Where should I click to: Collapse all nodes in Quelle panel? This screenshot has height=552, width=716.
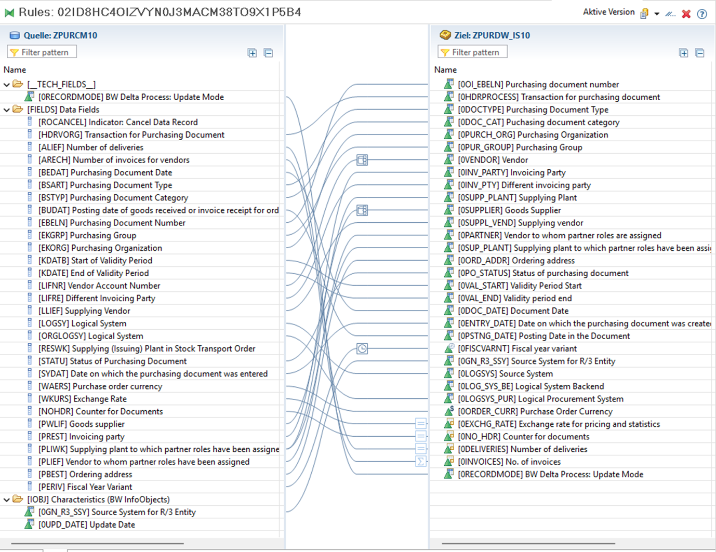coord(268,53)
